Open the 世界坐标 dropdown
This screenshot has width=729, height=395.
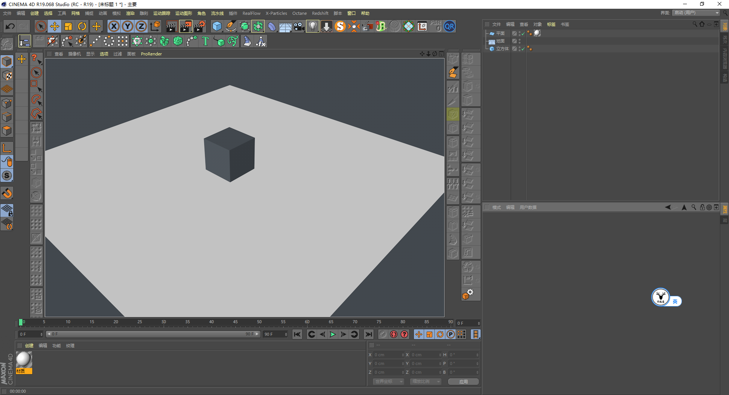click(388, 381)
